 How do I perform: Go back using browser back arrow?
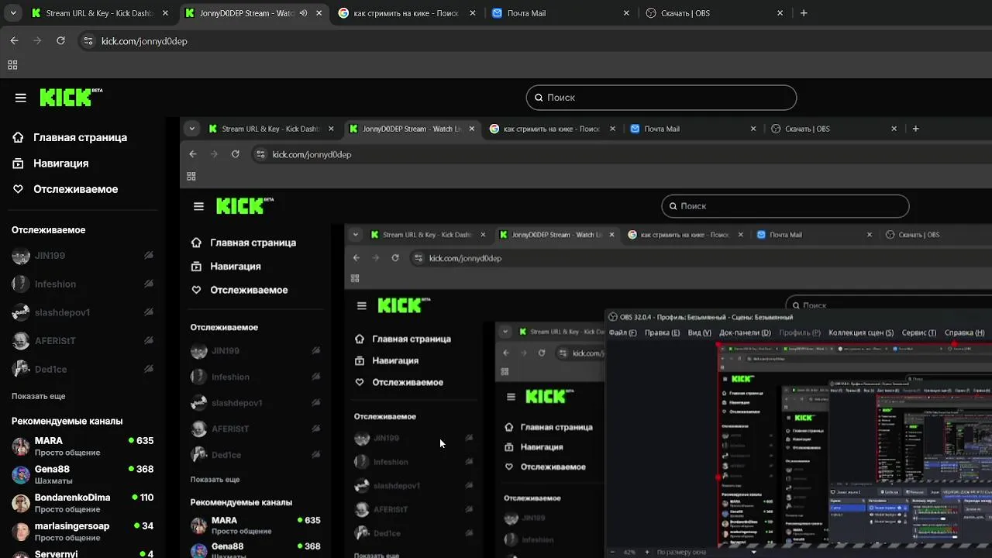pos(14,41)
